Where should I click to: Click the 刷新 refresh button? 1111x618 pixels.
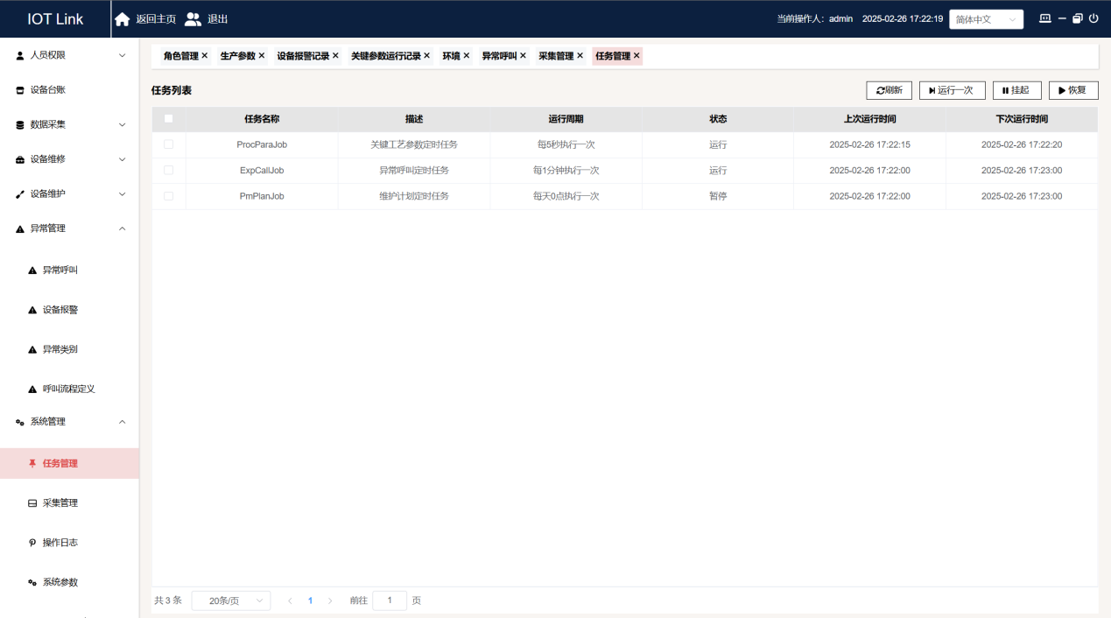point(890,90)
